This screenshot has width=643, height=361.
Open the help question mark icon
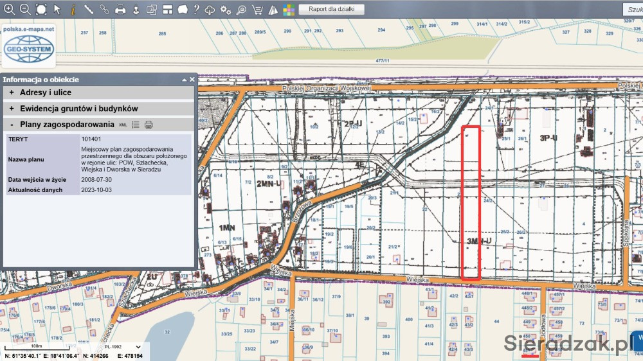click(x=195, y=10)
